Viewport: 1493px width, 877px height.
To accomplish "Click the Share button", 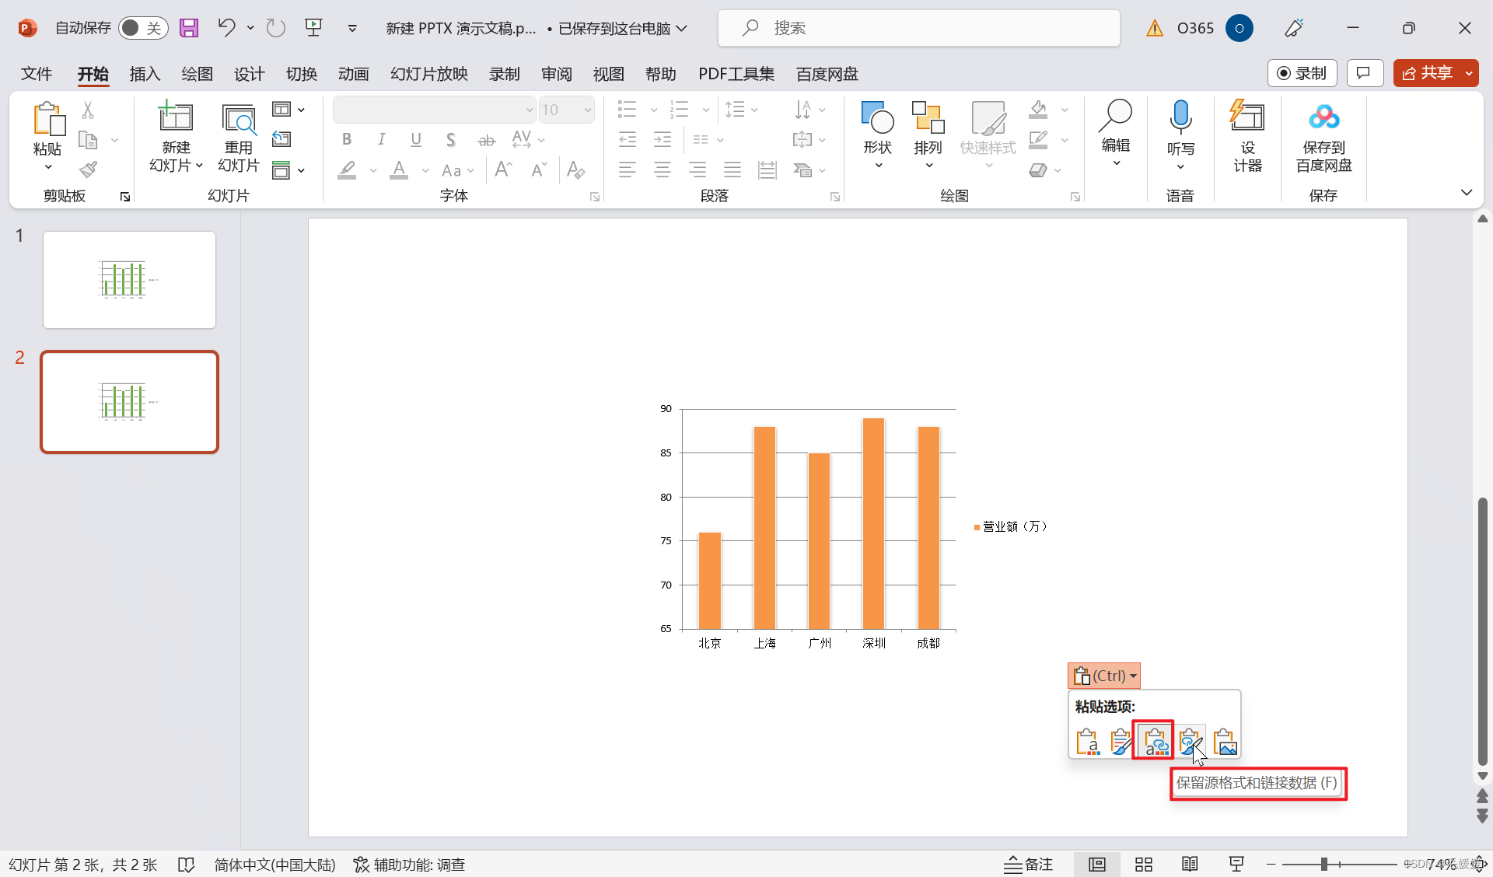I will click(1427, 73).
